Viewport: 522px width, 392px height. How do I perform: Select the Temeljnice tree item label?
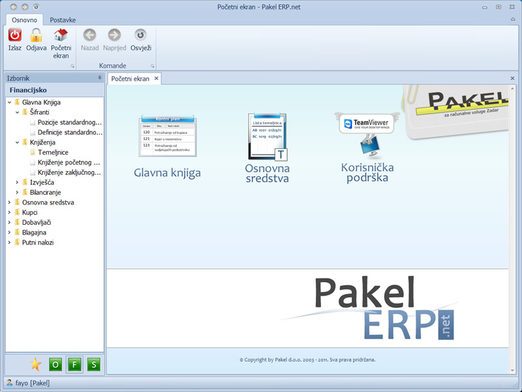point(53,152)
